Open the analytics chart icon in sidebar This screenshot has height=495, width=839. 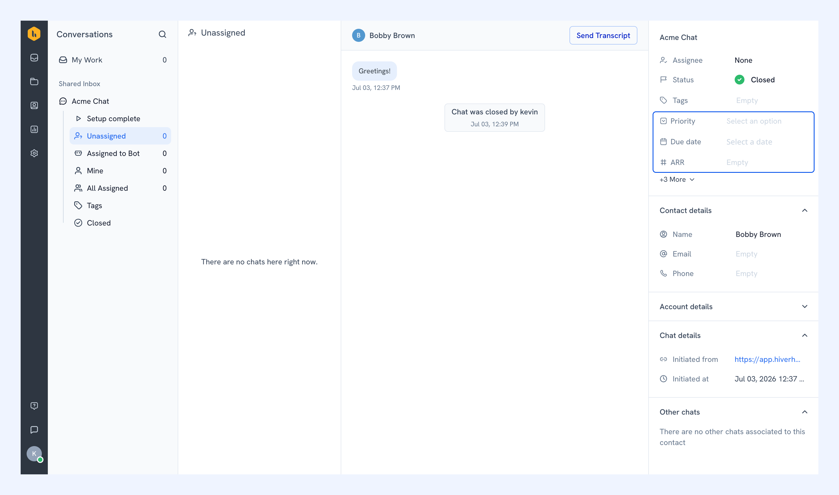pos(34,129)
